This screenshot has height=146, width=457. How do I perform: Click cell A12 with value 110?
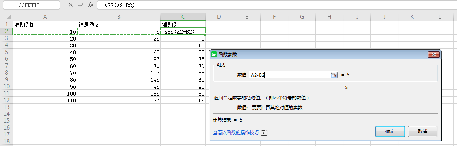coord(45,101)
